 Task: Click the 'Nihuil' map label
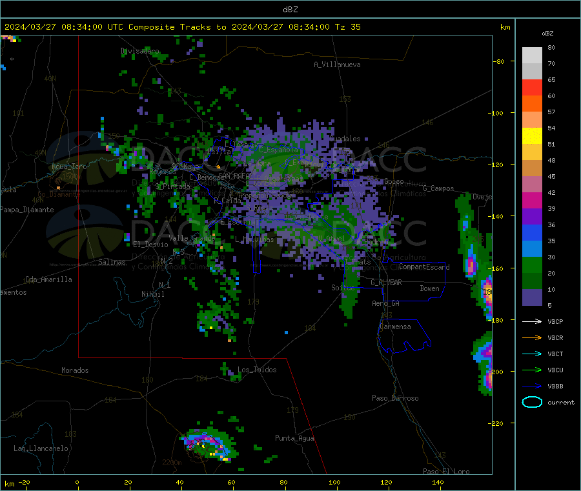point(152,294)
